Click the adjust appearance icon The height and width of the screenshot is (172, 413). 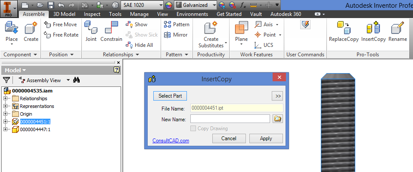pyautogui.click(x=222, y=5)
